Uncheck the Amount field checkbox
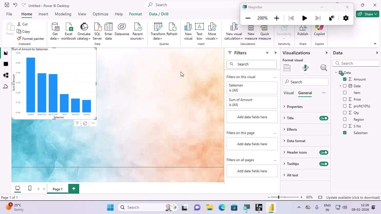The width and height of the screenshot is (381, 214). click(345, 79)
